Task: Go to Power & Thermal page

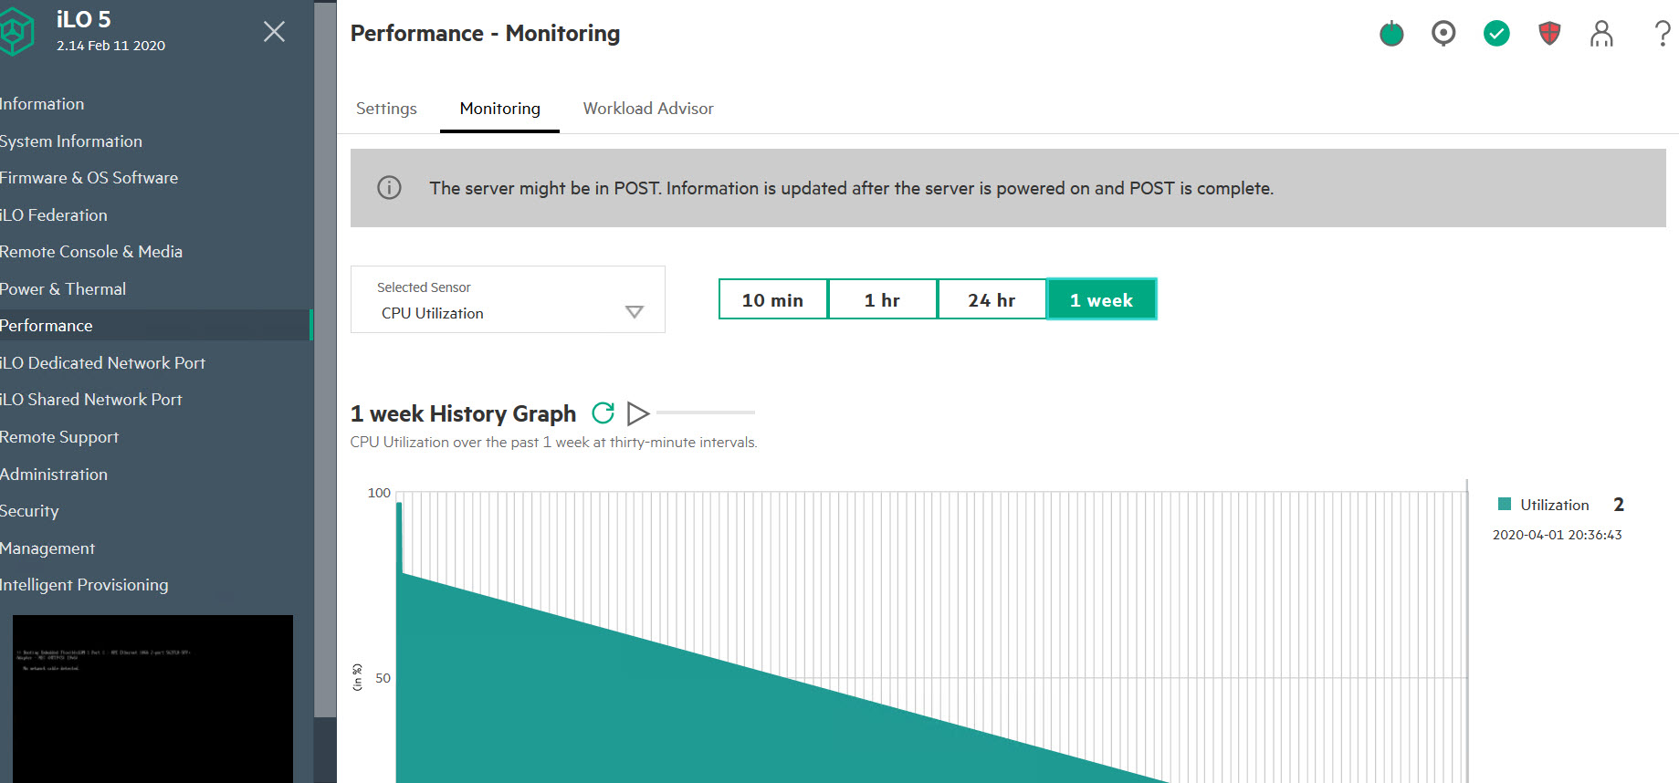Action: (x=63, y=289)
